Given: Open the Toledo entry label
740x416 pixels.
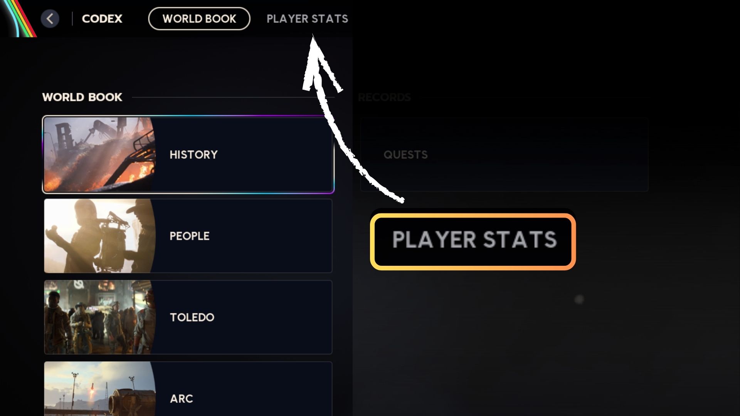Looking at the screenshot, I should (x=192, y=317).
